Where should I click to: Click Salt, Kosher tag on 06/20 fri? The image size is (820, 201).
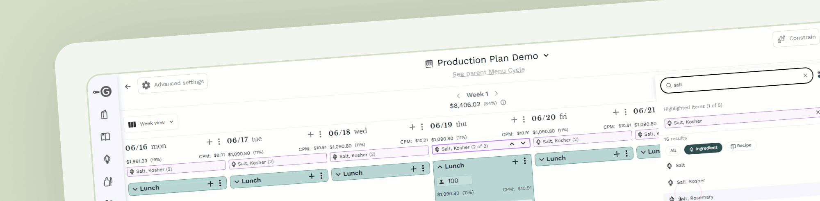click(583, 139)
